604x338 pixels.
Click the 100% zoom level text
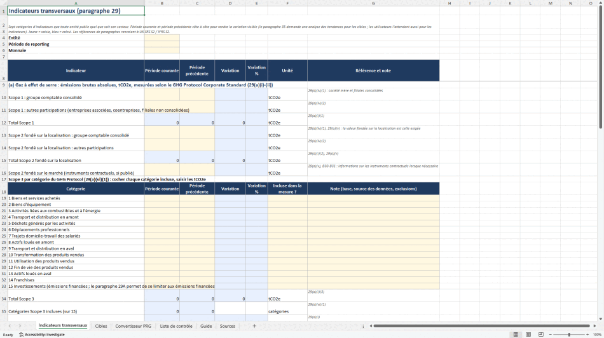coord(597,335)
